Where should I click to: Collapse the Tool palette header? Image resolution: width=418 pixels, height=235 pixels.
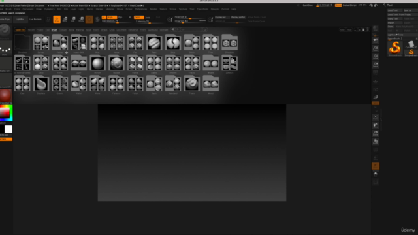coord(389,5)
